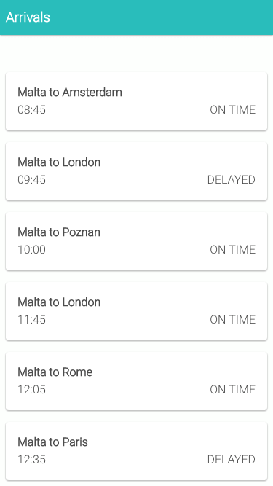The image size is (273, 486).
Task: Open the Malta to Amsterdam flight card
Action: point(136,101)
